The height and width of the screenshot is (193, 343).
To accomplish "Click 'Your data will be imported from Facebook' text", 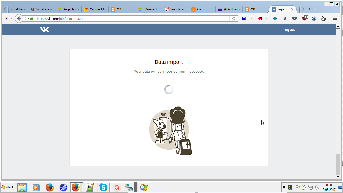I will pyautogui.click(x=169, y=71).
